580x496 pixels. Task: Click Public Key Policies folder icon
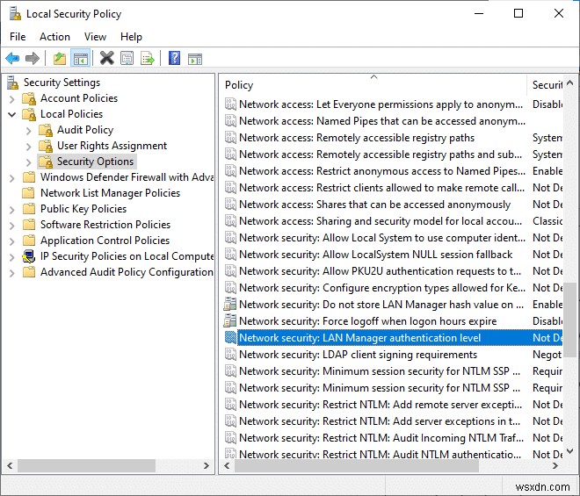tap(29, 209)
